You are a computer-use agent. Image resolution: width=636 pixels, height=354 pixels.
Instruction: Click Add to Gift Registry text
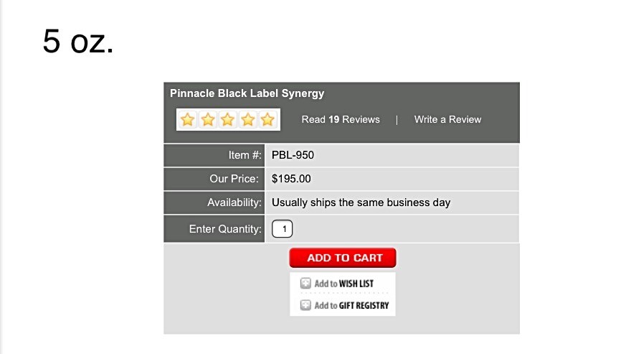(x=351, y=305)
